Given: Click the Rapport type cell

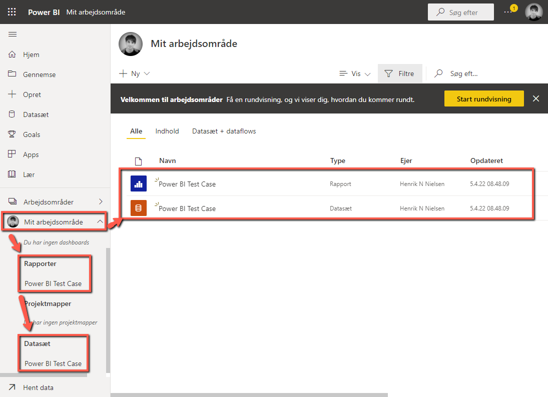Looking at the screenshot, I should (x=340, y=184).
